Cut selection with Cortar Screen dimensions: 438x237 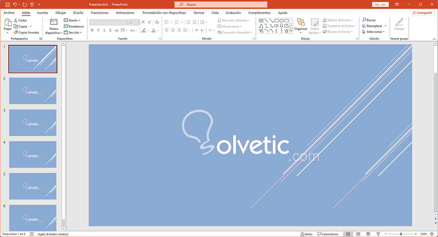20,20
